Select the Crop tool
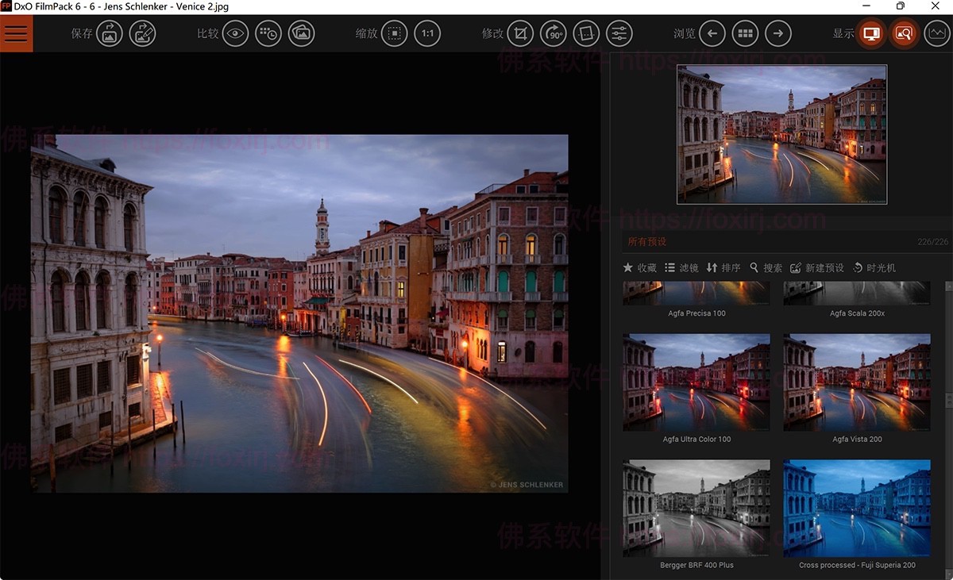The image size is (953, 580). pyautogui.click(x=520, y=33)
